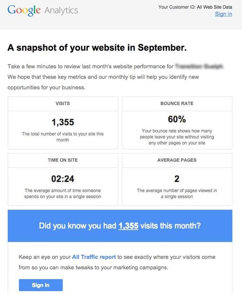Image resolution: width=242 pixels, height=294 pixels.
Task: Click the visits description text
Action: pos(63,137)
